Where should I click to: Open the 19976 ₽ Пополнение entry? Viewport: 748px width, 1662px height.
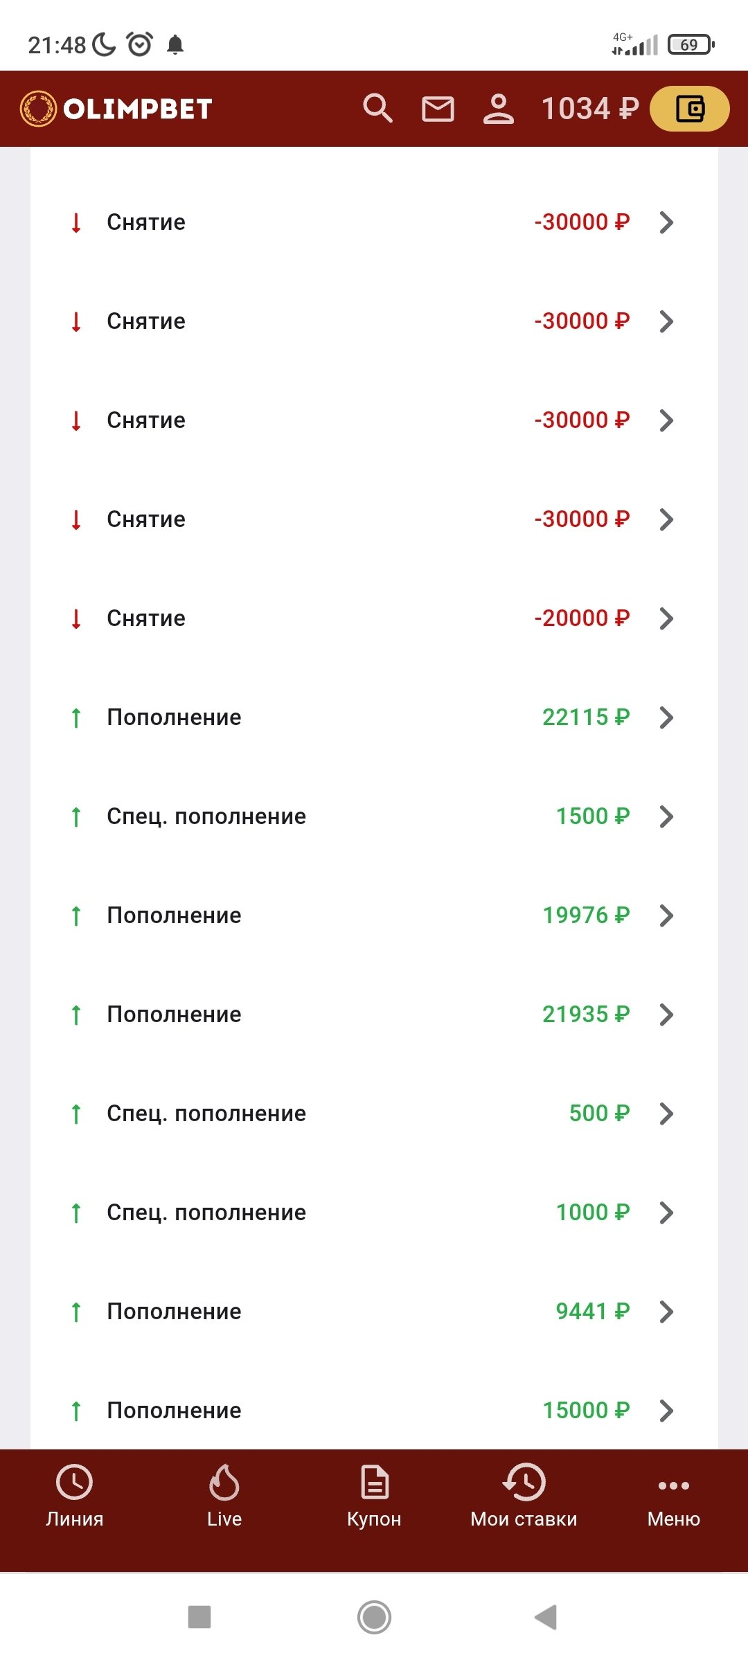coord(374,915)
